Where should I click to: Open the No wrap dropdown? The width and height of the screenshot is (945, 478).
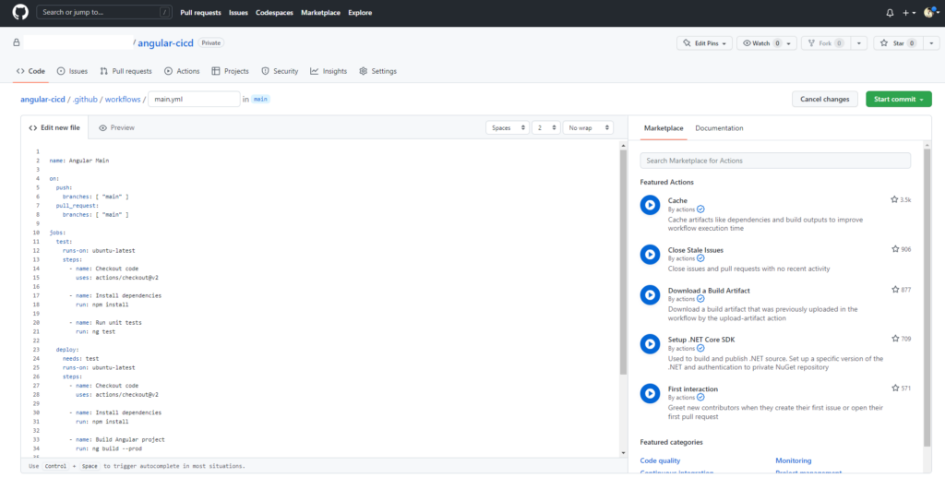point(588,127)
